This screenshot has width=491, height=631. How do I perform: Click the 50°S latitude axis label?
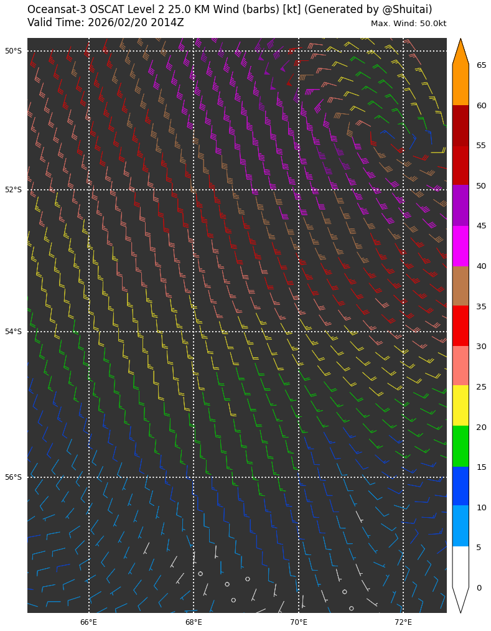click(x=13, y=51)
